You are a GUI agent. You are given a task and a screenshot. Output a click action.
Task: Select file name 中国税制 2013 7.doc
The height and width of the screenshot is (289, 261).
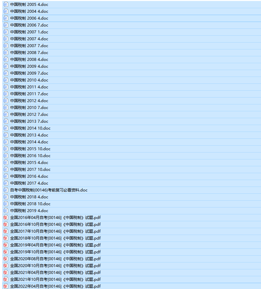(x=29, y=121)
